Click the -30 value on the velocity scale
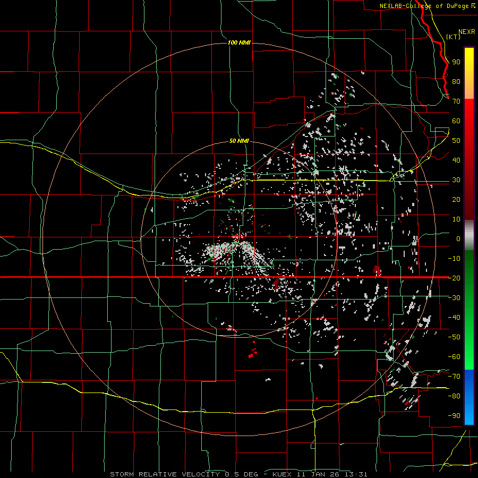 (454, 298)
